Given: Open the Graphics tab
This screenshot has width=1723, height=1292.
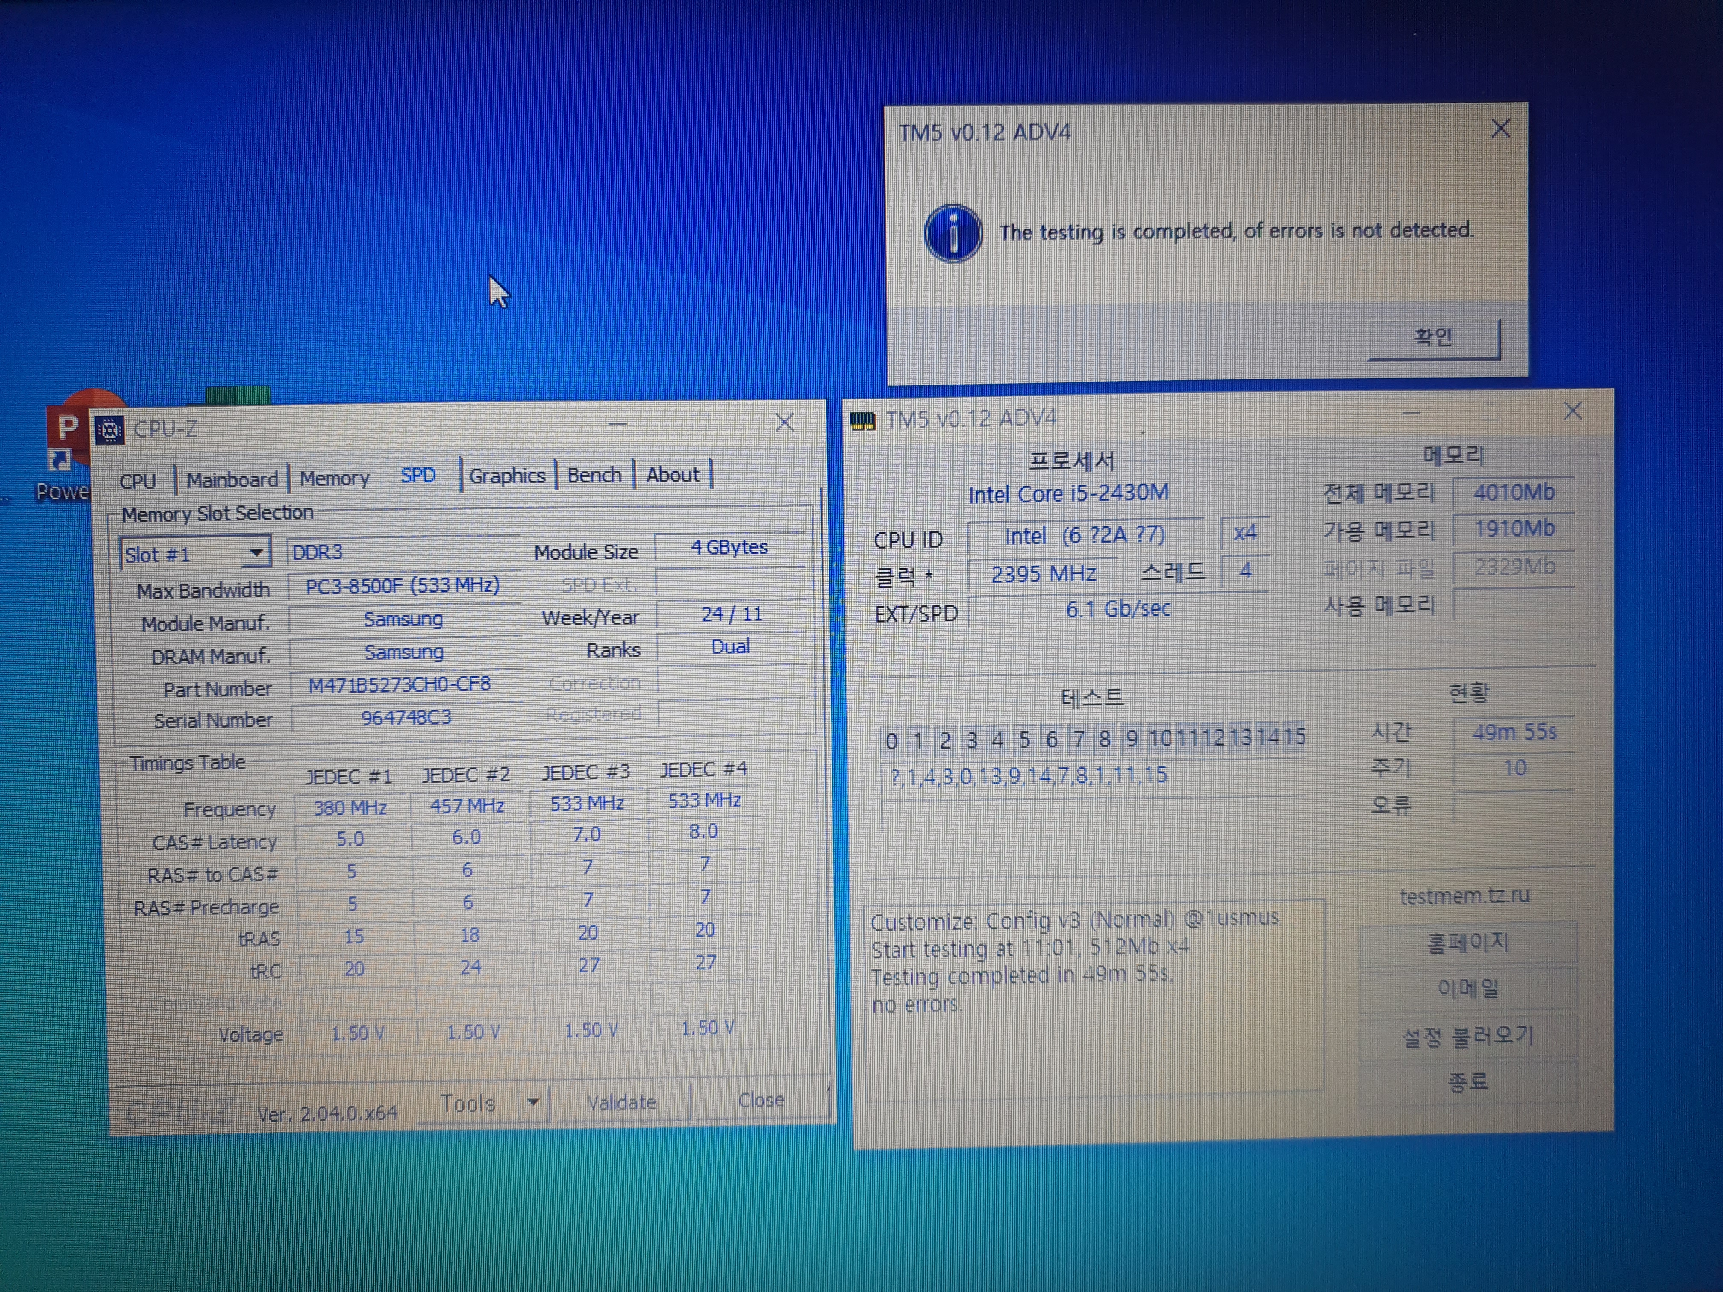Looking at the screenshot, I should (507, 475).
